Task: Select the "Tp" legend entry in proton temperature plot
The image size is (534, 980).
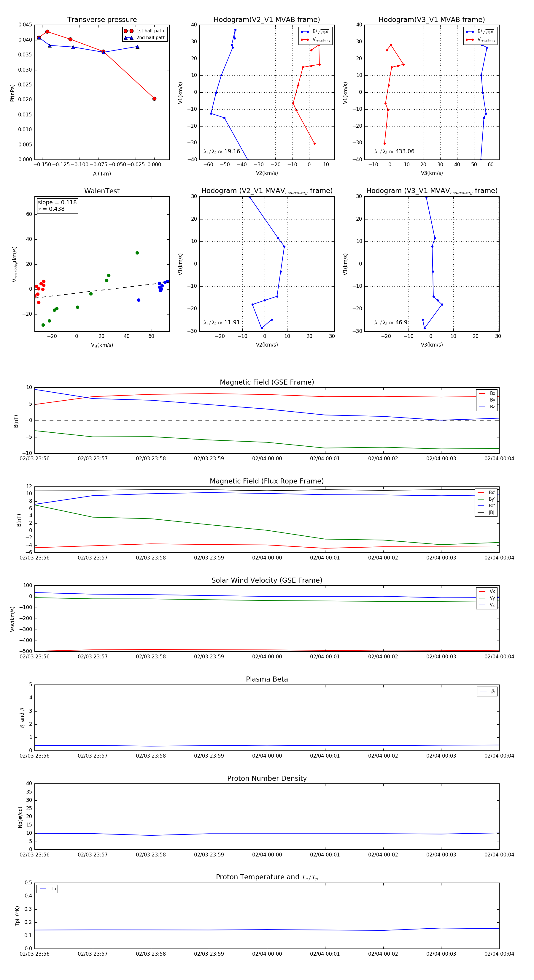Action: click(x=47, y=889)
